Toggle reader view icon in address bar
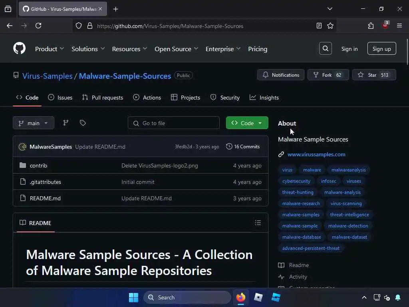The height and width of the screenshot is (307, 409). [x=319, y=26]
